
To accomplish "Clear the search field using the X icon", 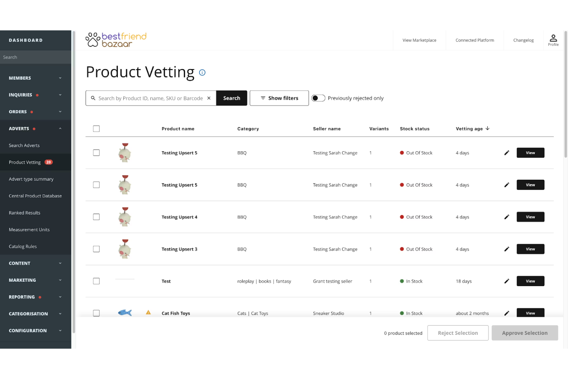I will pyautogui.click(x=209, y=98).
